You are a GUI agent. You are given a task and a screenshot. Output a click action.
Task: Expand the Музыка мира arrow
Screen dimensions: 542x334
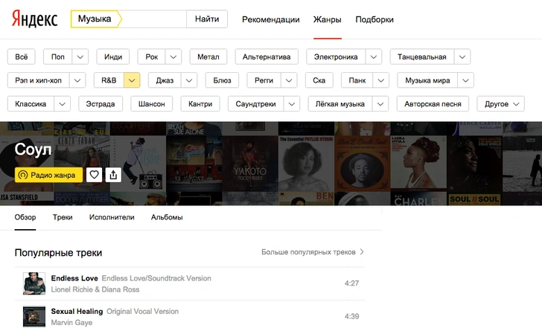[465, 80]
